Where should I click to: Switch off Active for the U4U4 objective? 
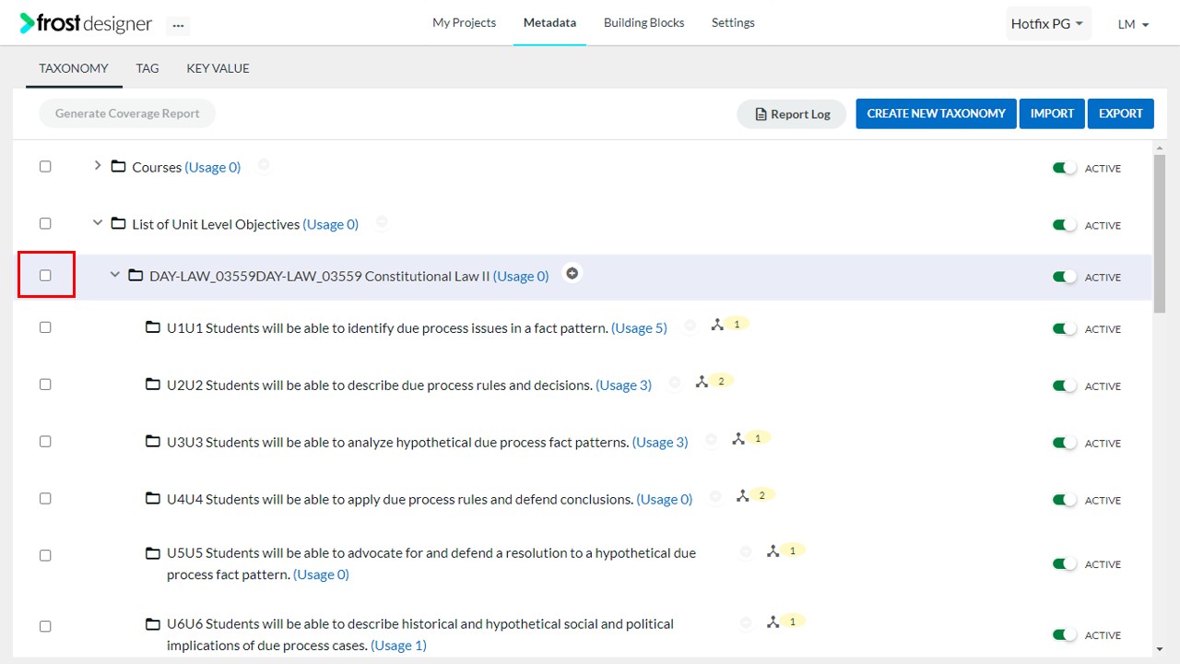pos(1065,501)
